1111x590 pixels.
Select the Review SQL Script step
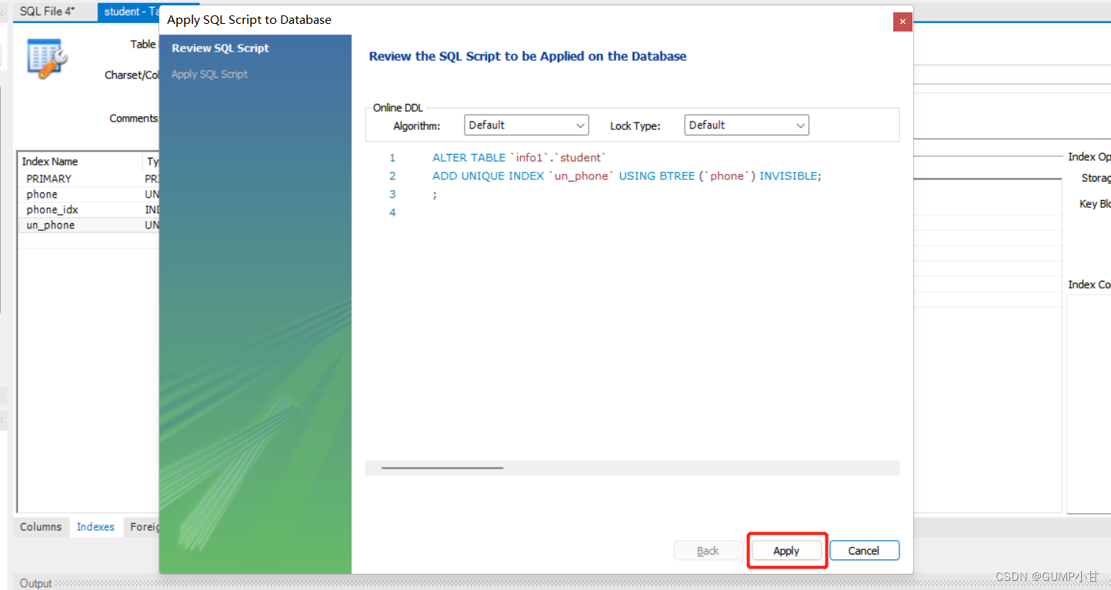pos(220,48)
